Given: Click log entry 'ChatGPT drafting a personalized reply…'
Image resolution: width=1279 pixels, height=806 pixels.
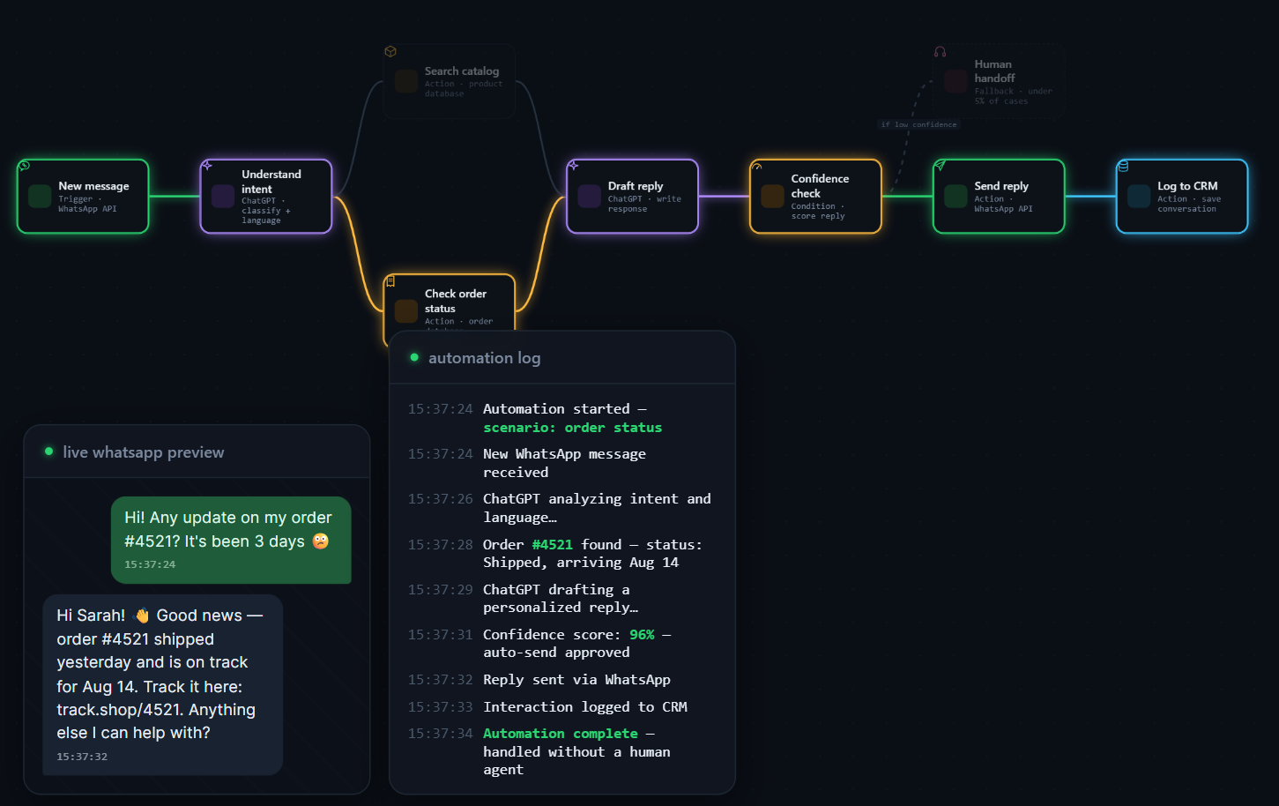Looking at the screenshot, I should (x=561, y=599).
